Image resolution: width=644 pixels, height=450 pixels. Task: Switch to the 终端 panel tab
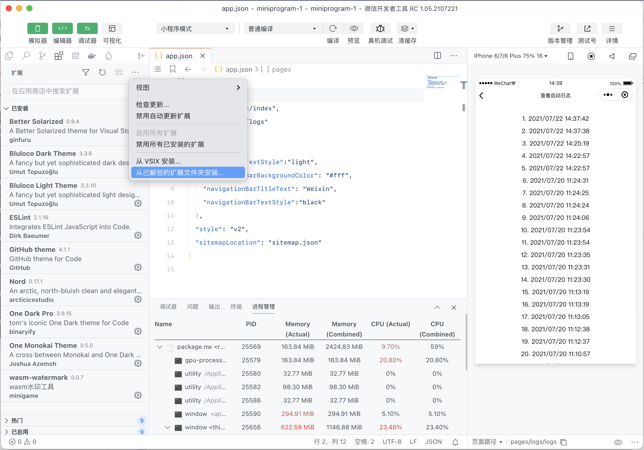tap(236, 307)
